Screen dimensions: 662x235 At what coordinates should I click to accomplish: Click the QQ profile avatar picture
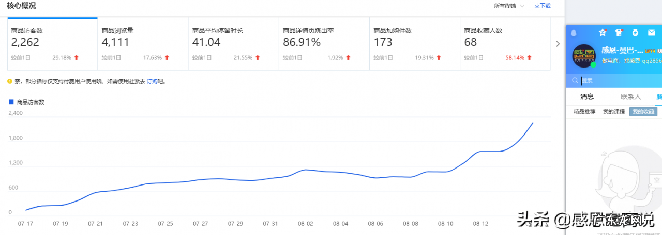coord(583,56)
